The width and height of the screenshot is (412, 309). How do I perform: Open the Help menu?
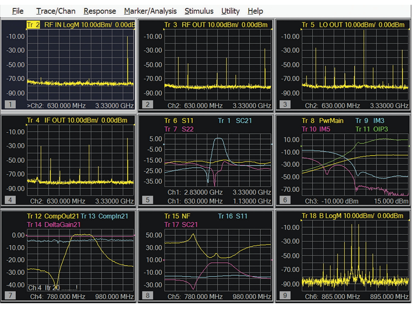coord(255,11)
